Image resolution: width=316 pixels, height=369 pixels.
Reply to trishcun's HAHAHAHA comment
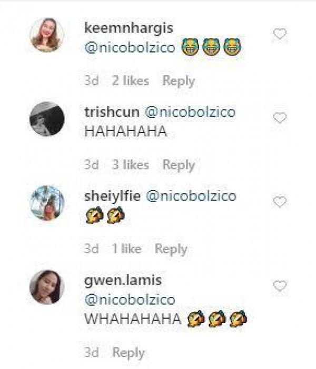click(x=179, y=165)
